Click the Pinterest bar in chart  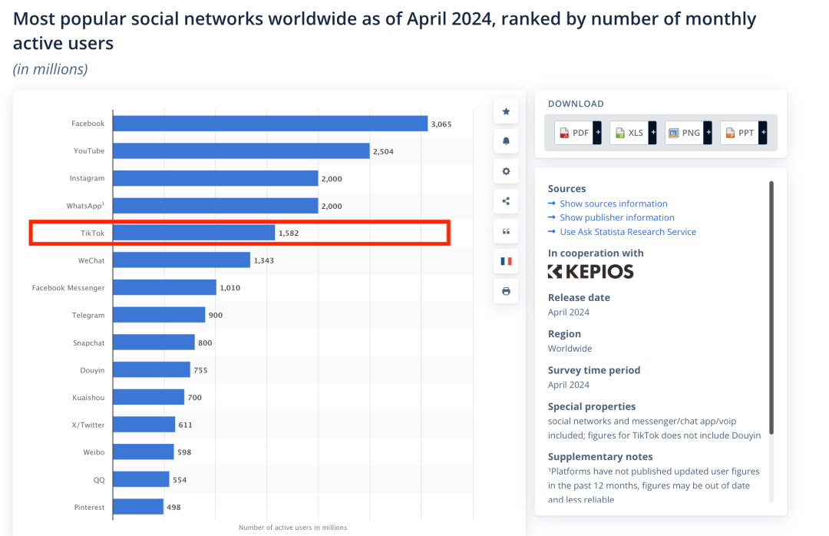pyautogui.click(x=138, y=506)
